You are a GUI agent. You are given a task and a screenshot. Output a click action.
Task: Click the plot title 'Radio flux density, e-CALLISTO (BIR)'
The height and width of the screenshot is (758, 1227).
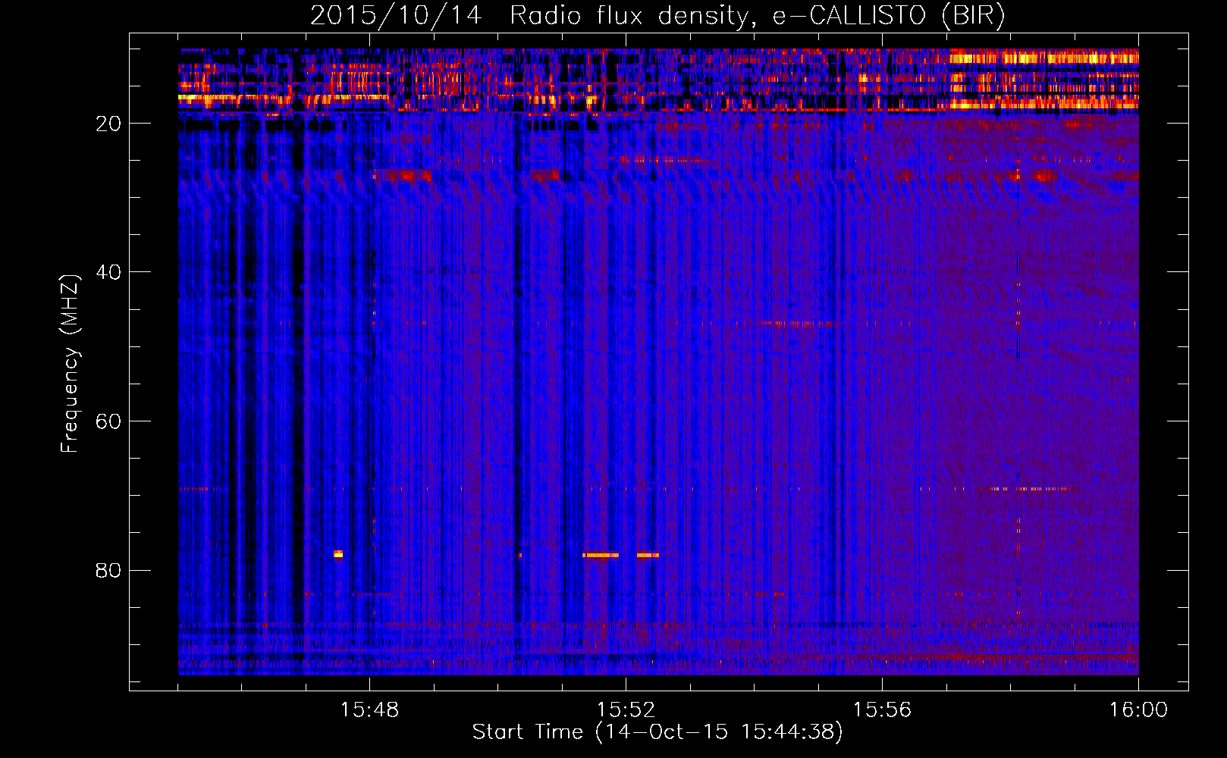757,16
